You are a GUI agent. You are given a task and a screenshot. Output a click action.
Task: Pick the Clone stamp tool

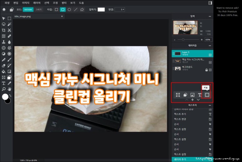3,42
